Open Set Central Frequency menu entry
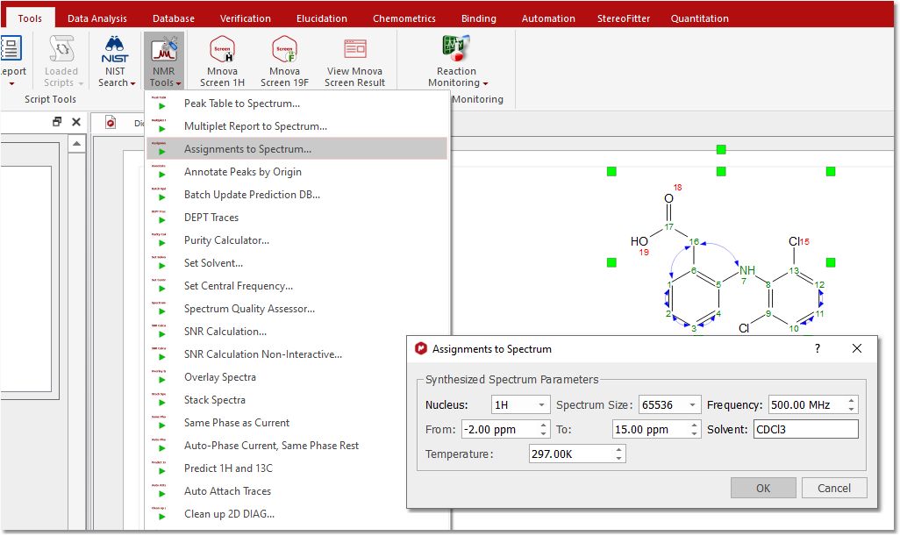The image size is (900, 536). coord(296,286)
